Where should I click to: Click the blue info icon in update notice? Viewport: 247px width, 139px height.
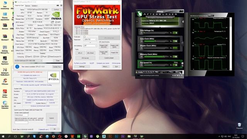[17, 67]
